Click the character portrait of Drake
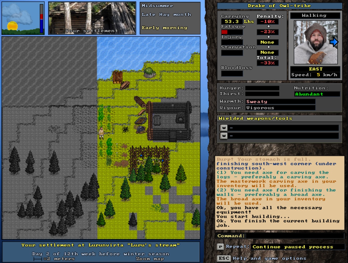The width and height of the screenshot is (348, 263). click(x=316, y=42)
